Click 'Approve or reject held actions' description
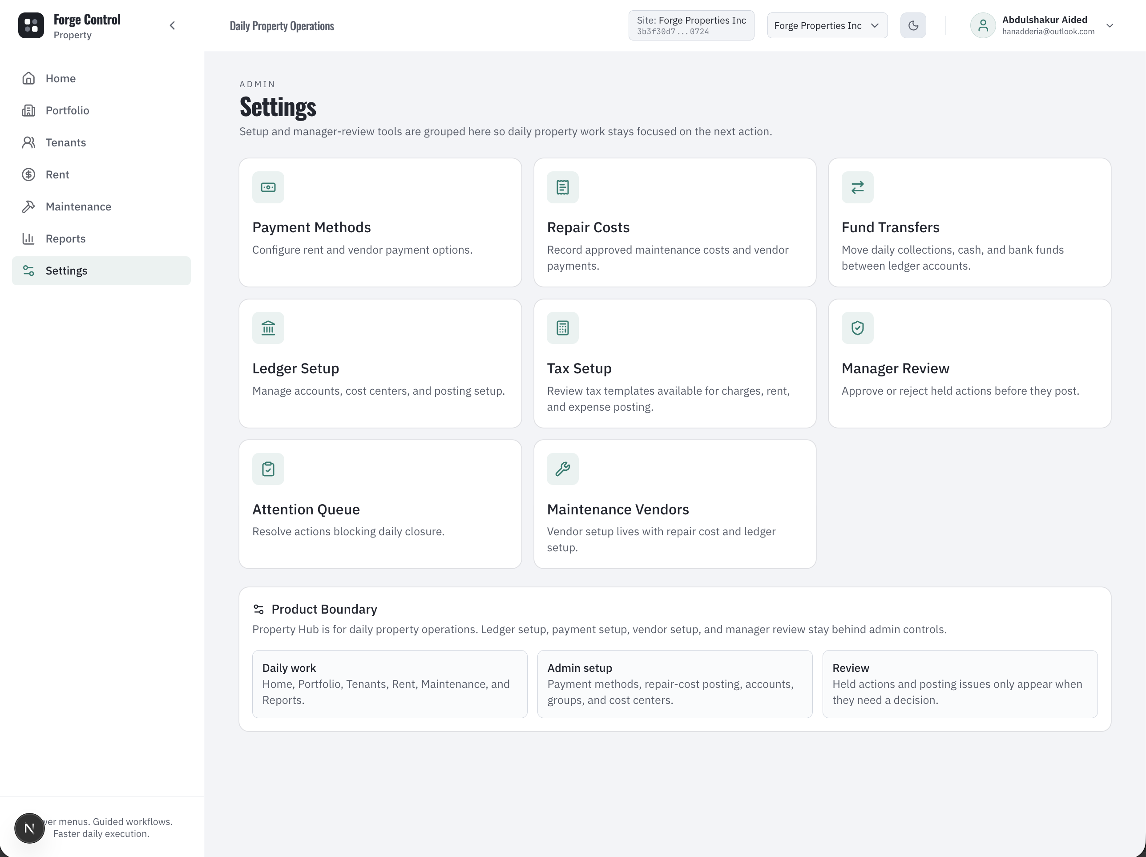Image resolution: width=1146 pixels, height=857 pixels. click(960, 391)
